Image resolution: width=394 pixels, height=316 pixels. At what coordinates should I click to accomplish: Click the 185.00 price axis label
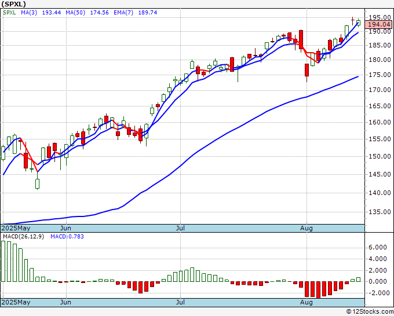click(x=380, y=46)
